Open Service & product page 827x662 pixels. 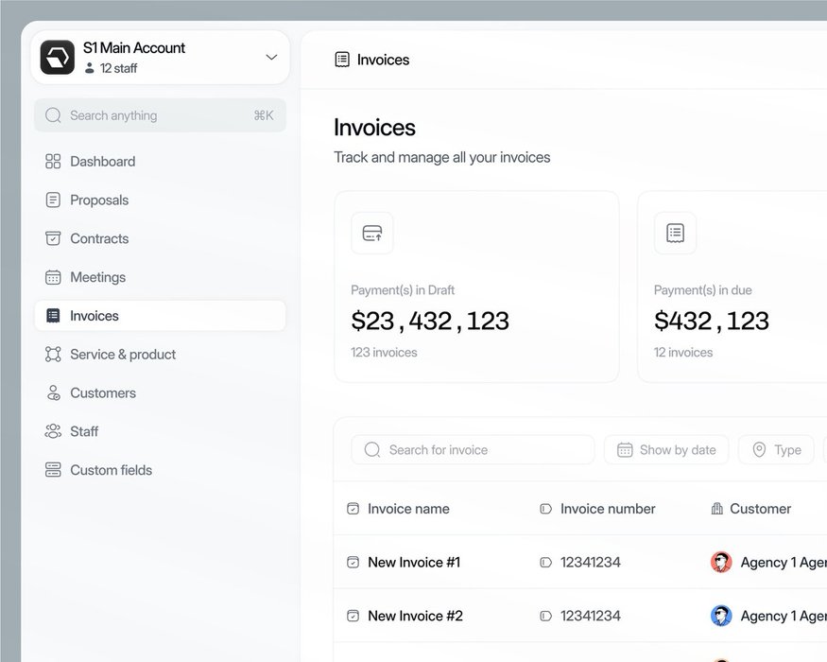[161, 355]
